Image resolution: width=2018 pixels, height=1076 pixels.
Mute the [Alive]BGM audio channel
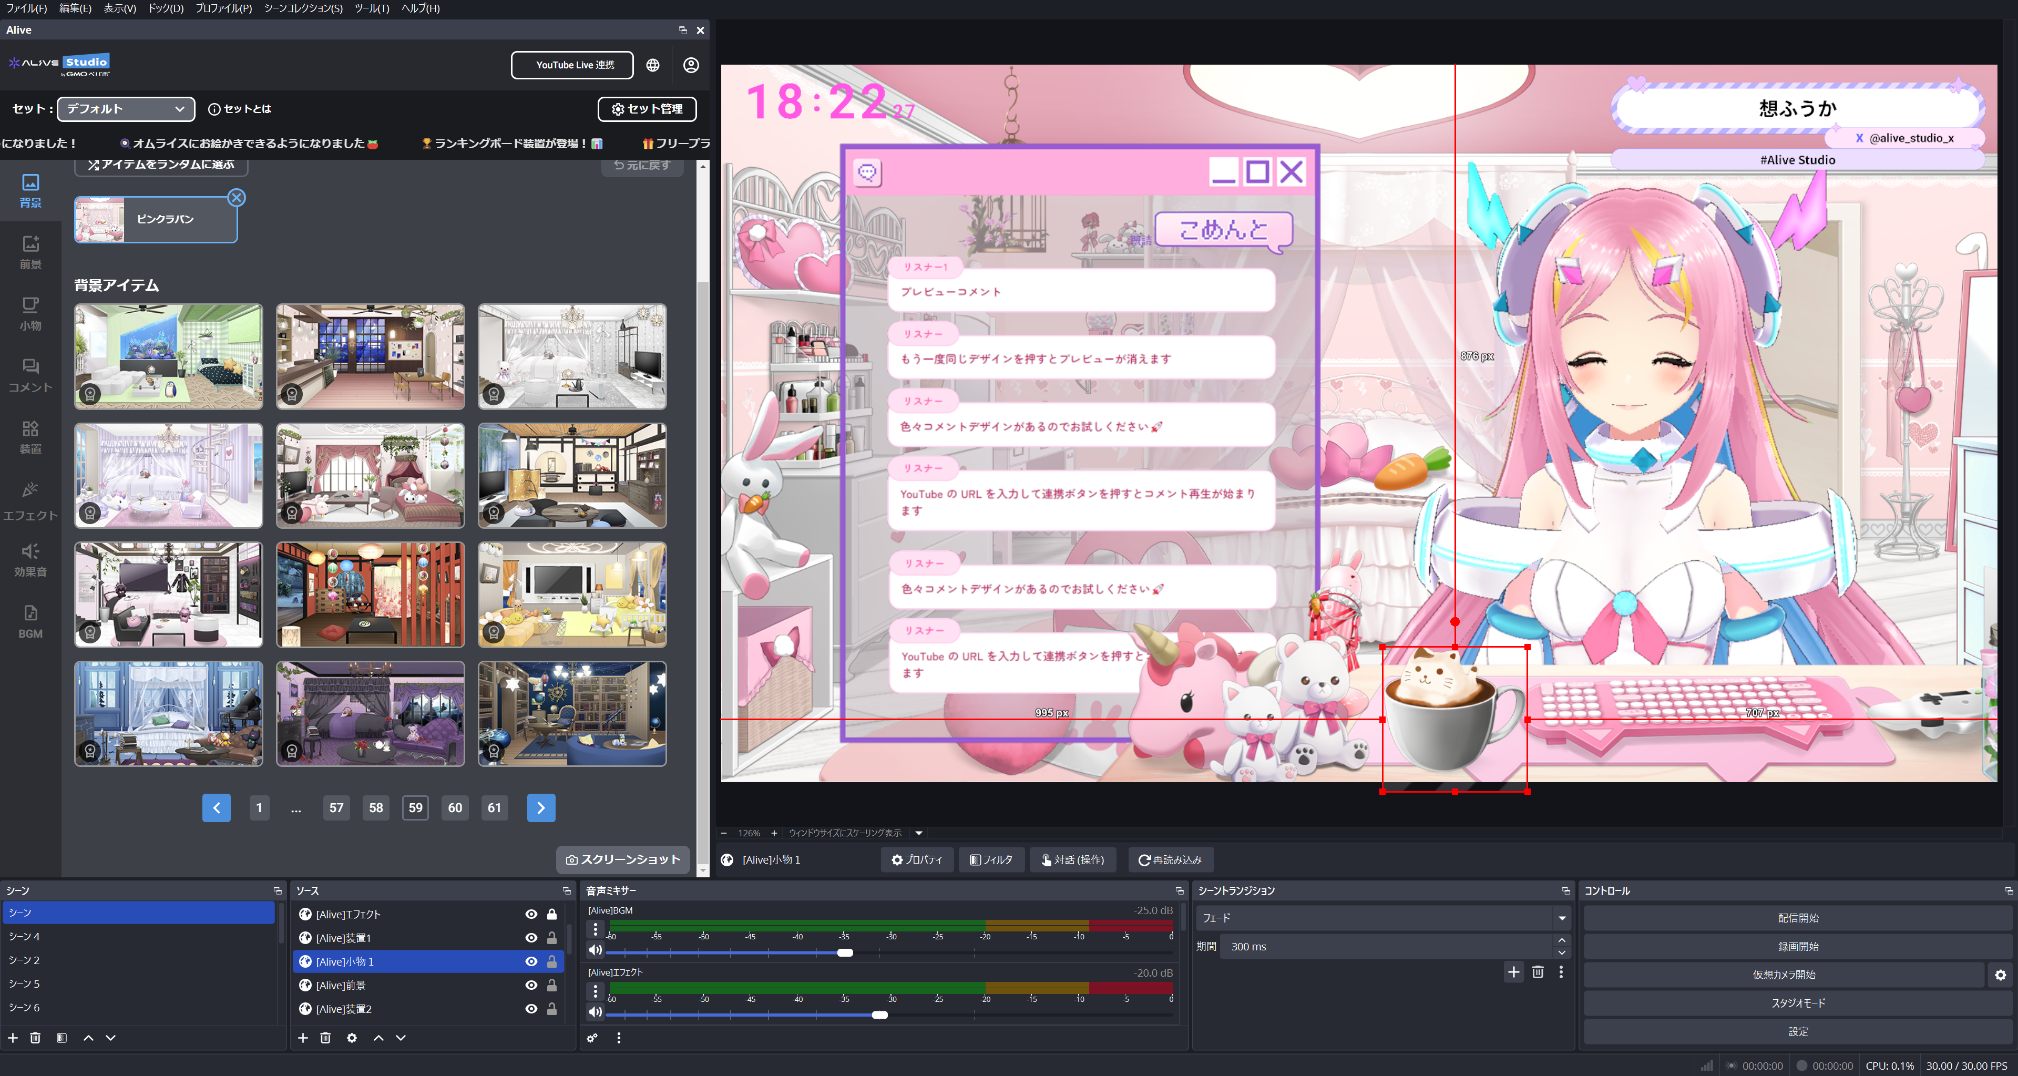596,950
